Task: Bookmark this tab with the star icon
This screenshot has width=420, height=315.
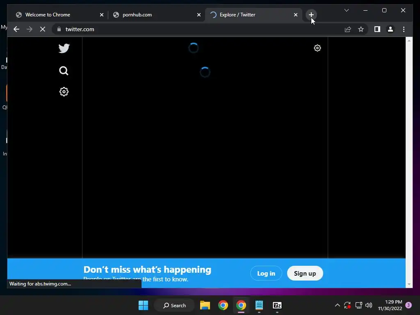Action: (361, 29)
